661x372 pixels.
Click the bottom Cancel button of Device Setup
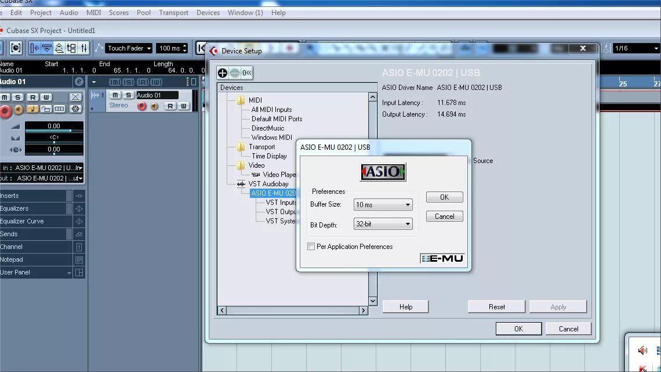pyautogui.click(x=568, y=328)
